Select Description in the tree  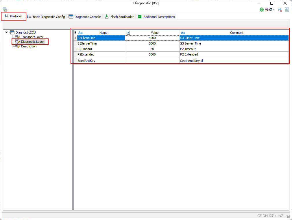29,46
